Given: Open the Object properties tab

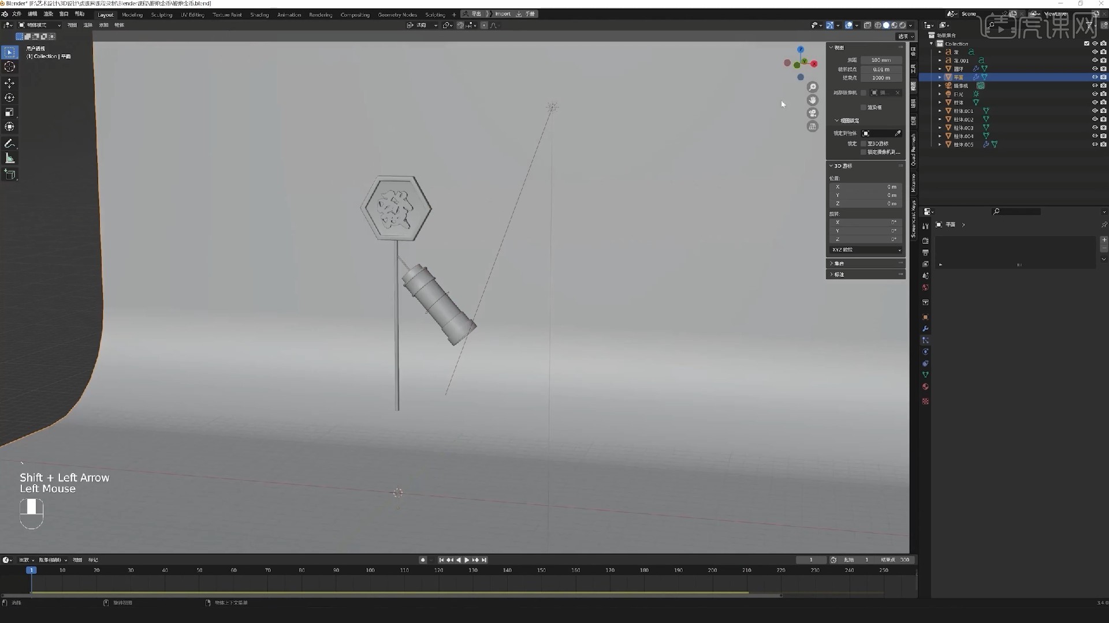Looking at the screenshot, I should point(925,317).
